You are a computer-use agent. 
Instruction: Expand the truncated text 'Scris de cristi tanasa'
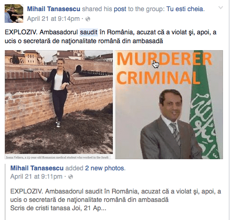click(x=58, y=208)
